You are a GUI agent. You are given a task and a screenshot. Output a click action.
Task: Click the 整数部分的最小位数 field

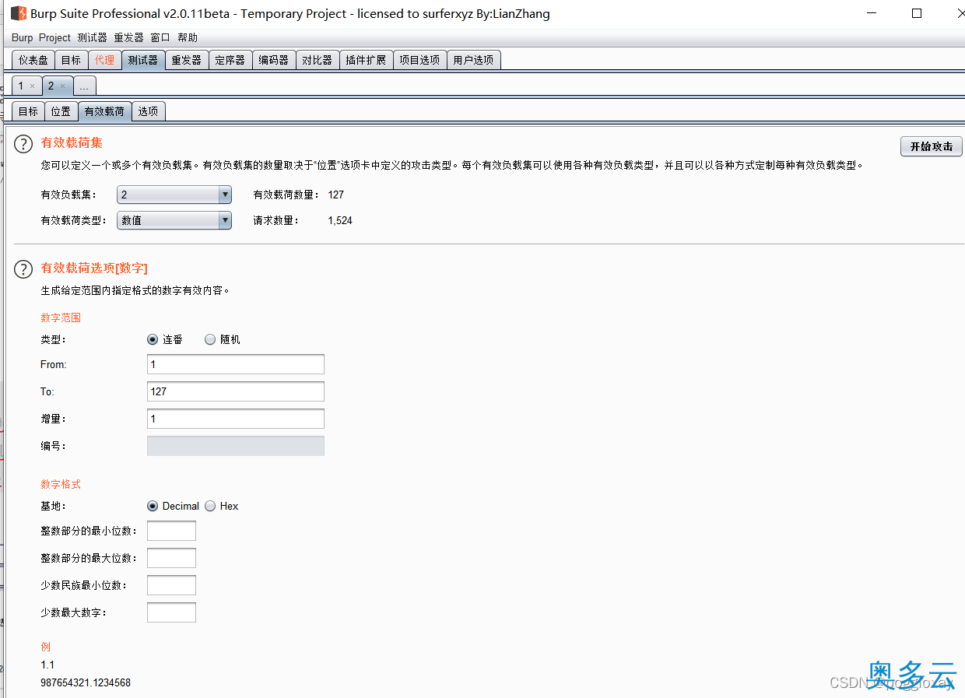point(171,531)
